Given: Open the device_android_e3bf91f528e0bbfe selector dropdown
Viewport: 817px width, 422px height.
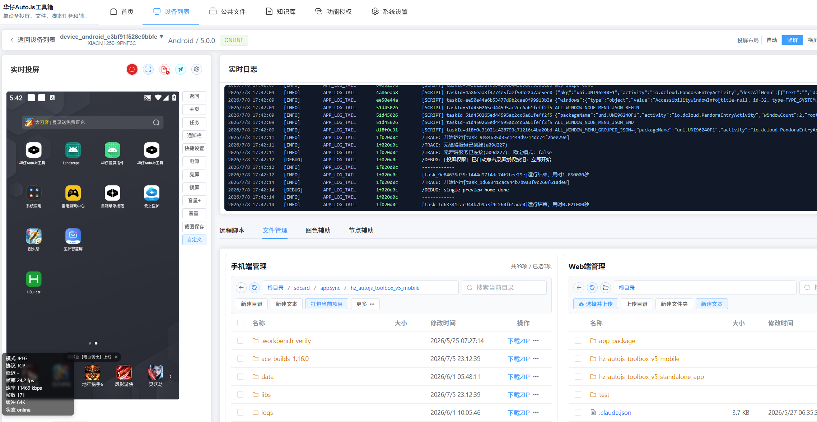Looking at the screenshot, I should (x=112, y=37).
